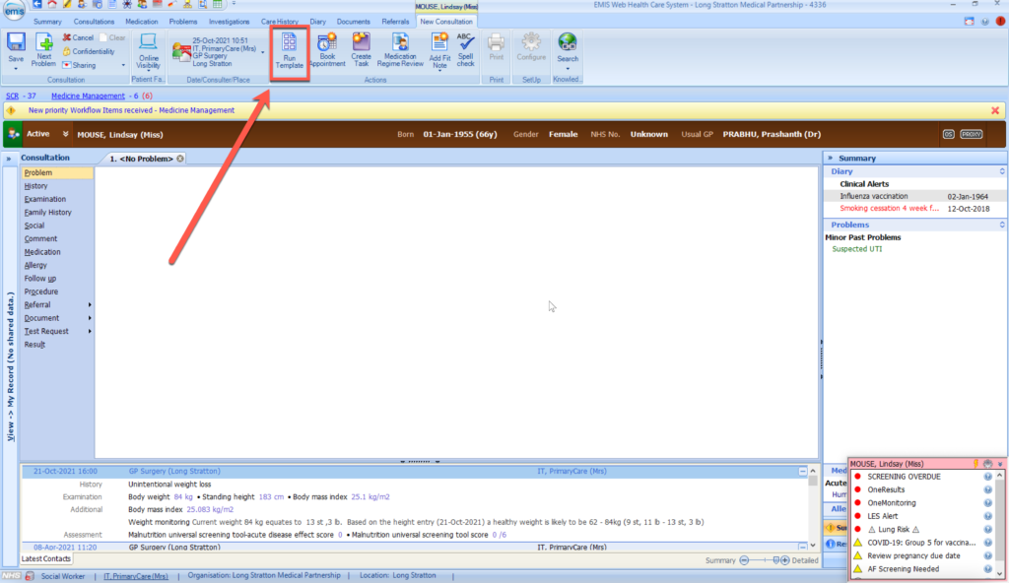Open the Save dropdown arrow
The height and width of the screenshot is (583, 1009).
pyautogui.click(x=16, y=68)
